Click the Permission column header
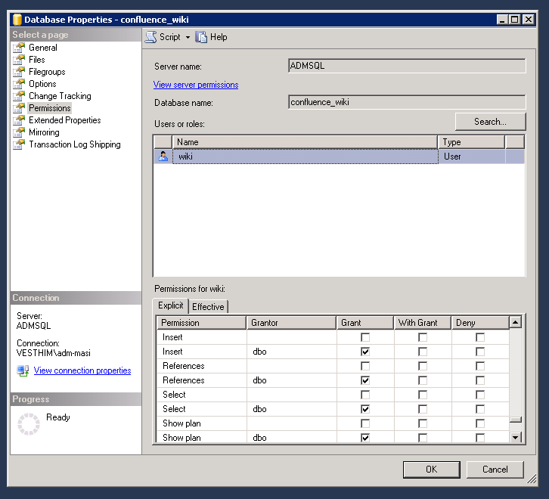 (201, 323)
